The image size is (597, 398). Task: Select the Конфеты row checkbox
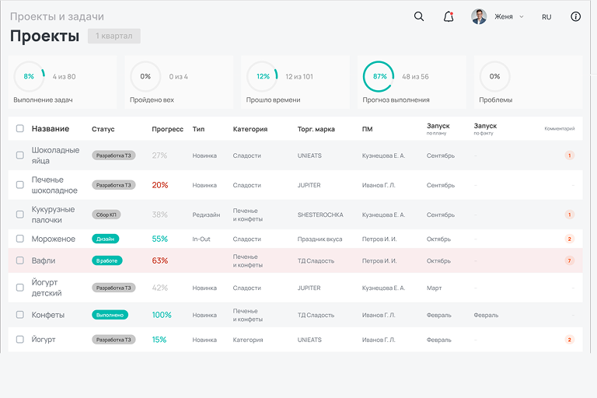pos(20,315)
